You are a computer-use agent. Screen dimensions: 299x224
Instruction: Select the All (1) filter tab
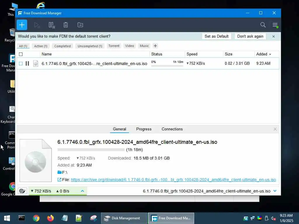coord(23,46)
